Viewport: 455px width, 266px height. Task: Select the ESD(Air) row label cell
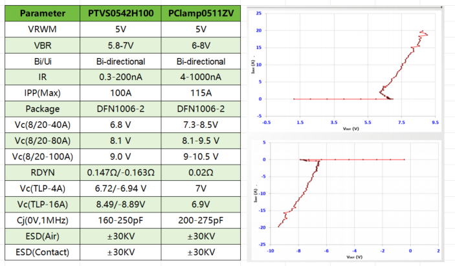41,236
